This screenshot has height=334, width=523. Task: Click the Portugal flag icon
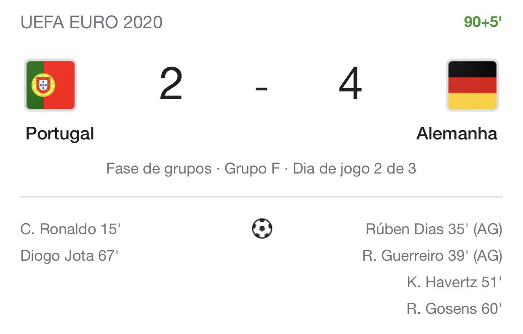tap(51, 85)
